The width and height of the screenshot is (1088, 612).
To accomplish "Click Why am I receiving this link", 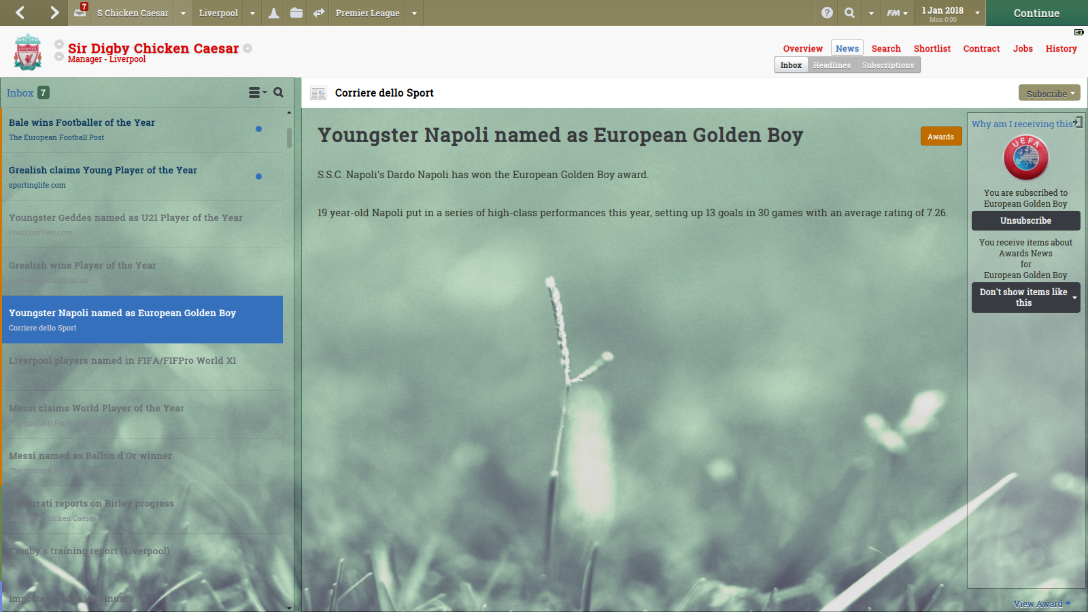I will [1023, 124].
